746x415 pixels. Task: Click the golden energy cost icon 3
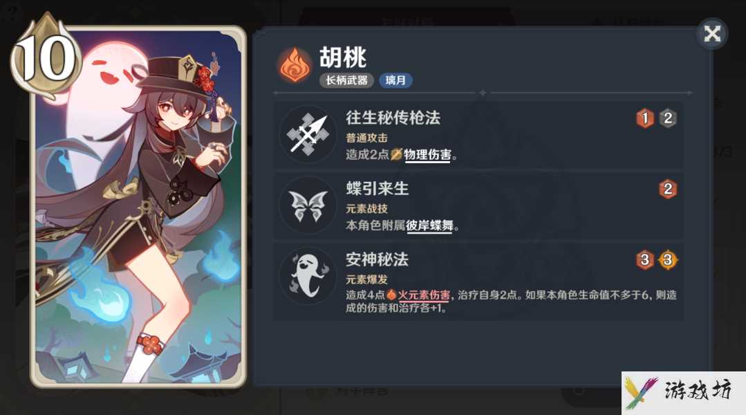668,260
